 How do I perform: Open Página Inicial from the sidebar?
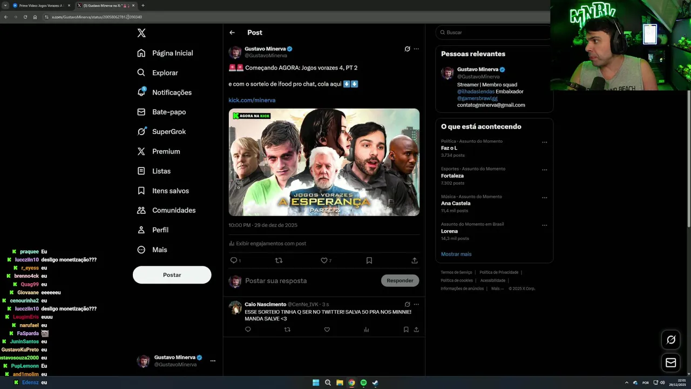165,53
